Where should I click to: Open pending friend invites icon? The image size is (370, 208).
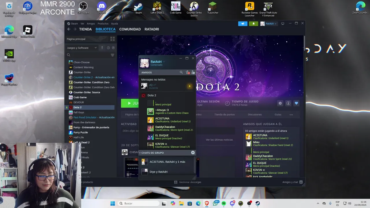[x=188, y=72]
